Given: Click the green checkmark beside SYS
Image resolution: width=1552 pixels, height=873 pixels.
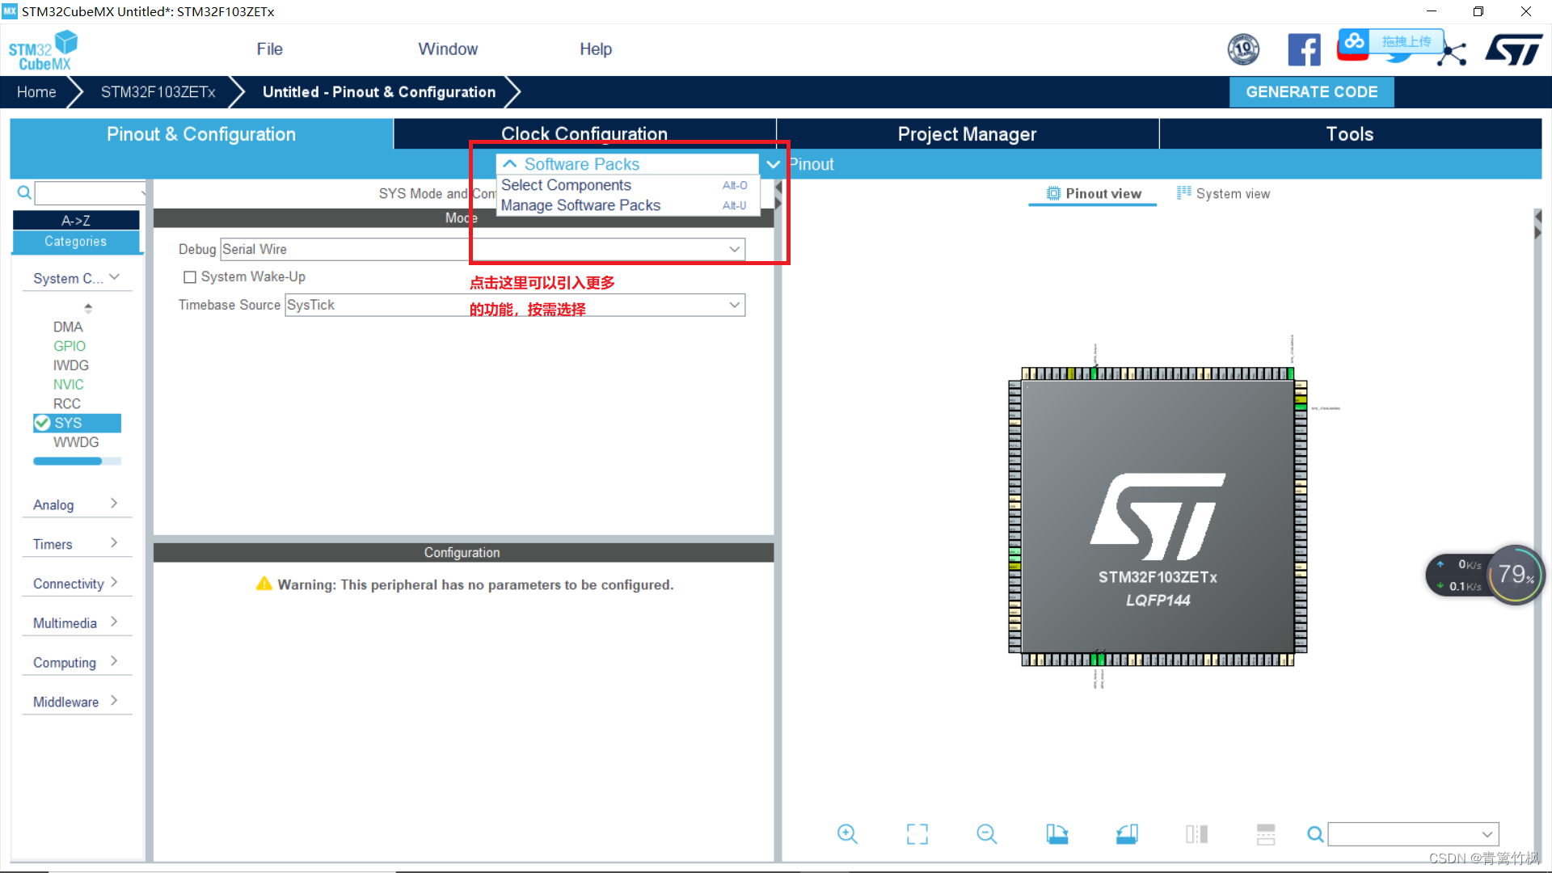Looking at the screenshot, I should click(x=42, y=423).
